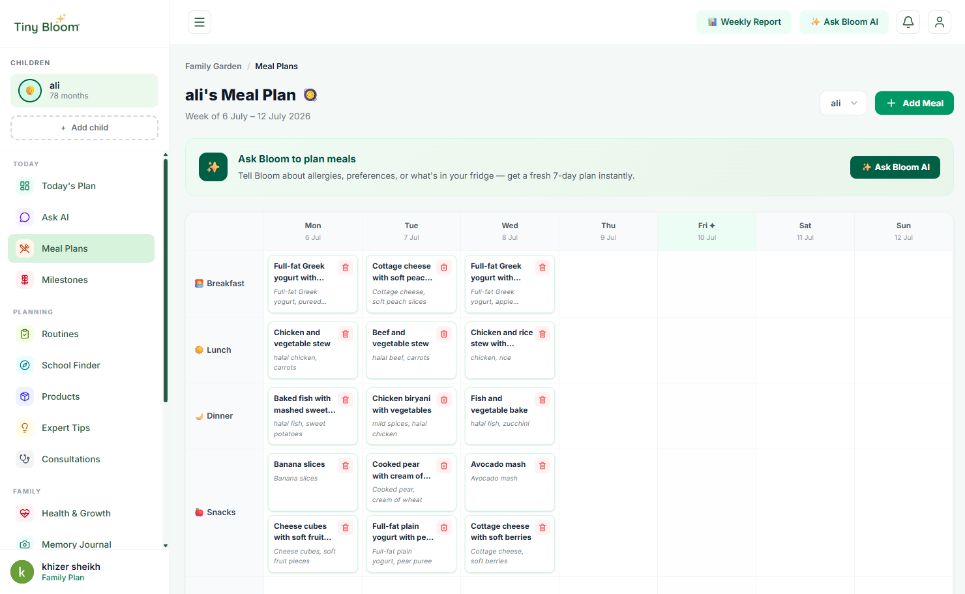Delete the Avocado mash snack
Viewport: 965px width, 594px height.
542,466
